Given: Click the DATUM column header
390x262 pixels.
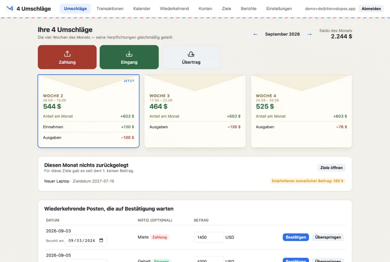Looking at the screenshot, I should (53, 220).
